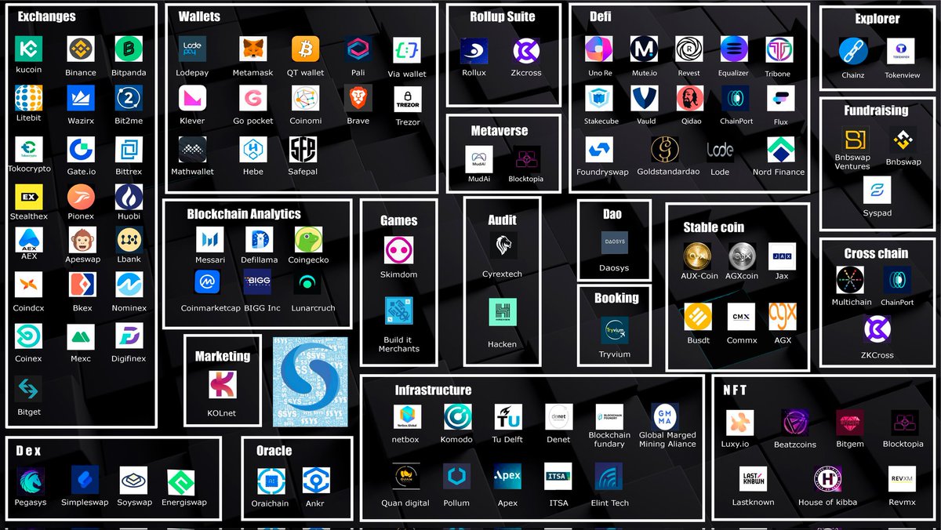Click the Metaverse section heading

point(500,131)
